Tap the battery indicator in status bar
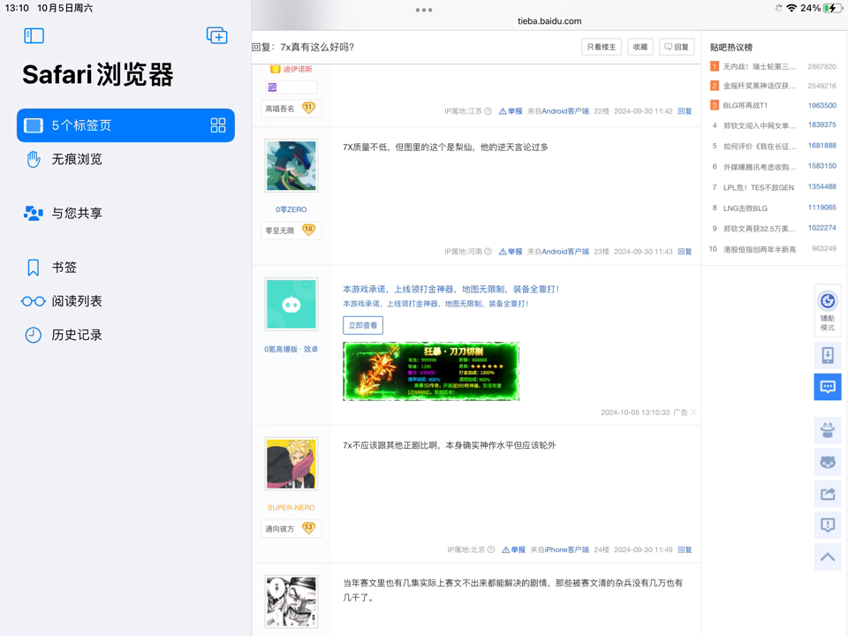 pos(832,8)
